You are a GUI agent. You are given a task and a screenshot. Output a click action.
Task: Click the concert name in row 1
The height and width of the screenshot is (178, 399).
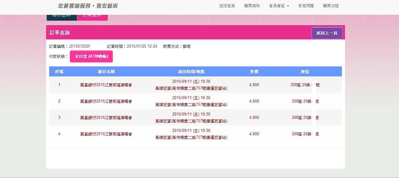coord(106,85)
